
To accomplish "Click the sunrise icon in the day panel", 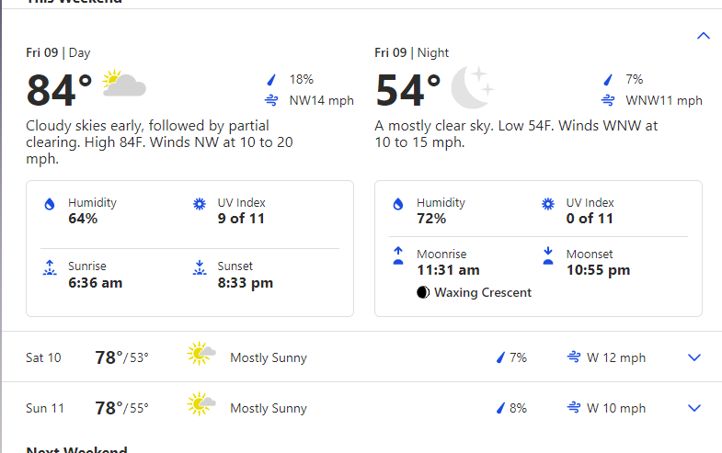I will 50,268.
